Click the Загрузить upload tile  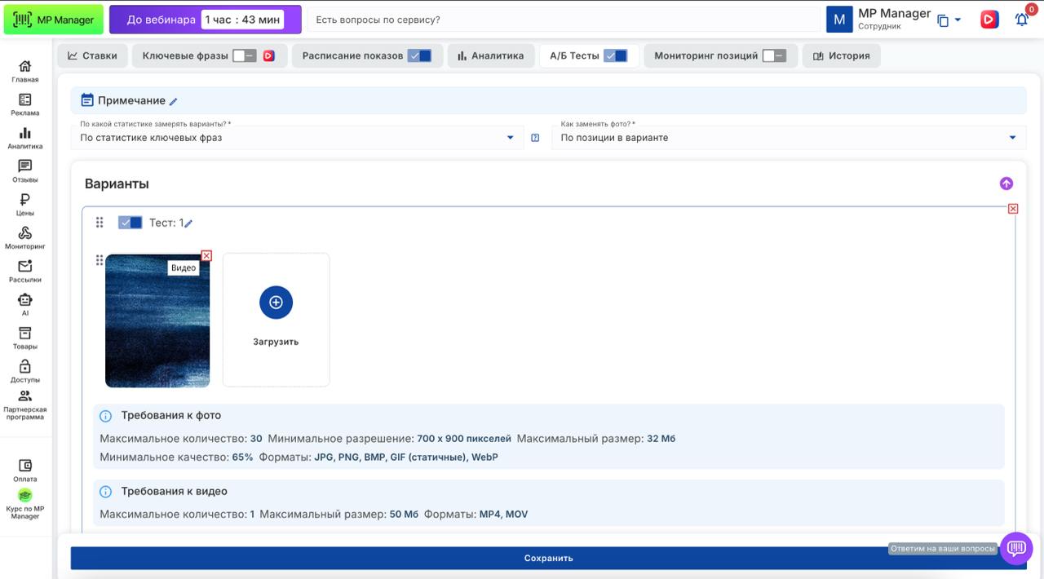[276, 319]
